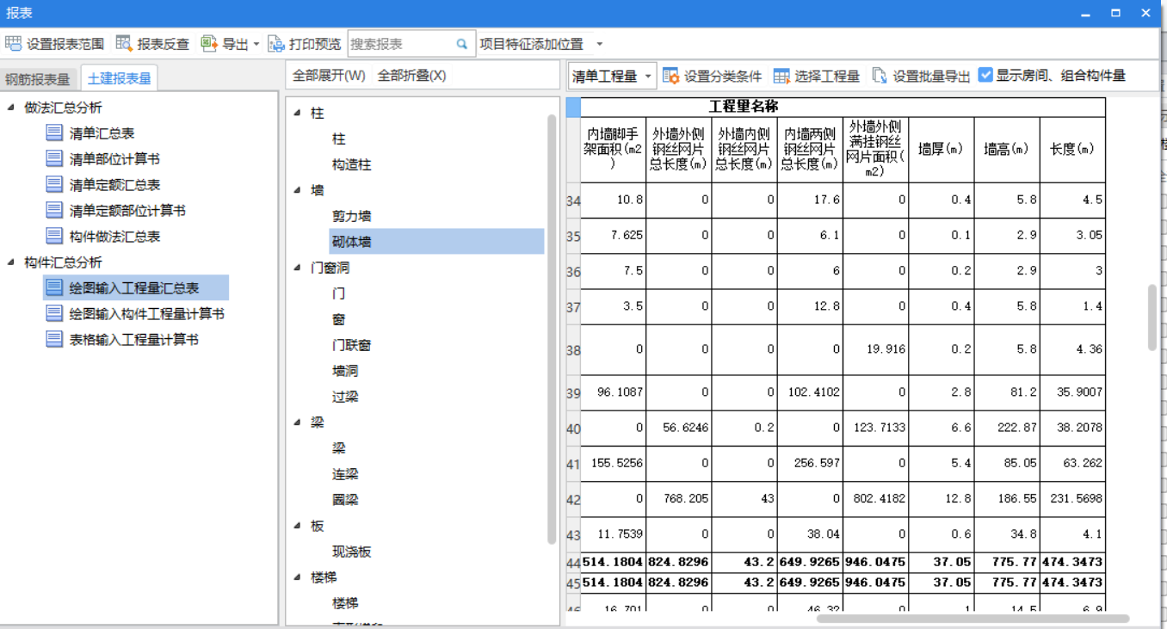
Task: Collapse the 做法汇总分析 tree node
Action: (10, 108)
